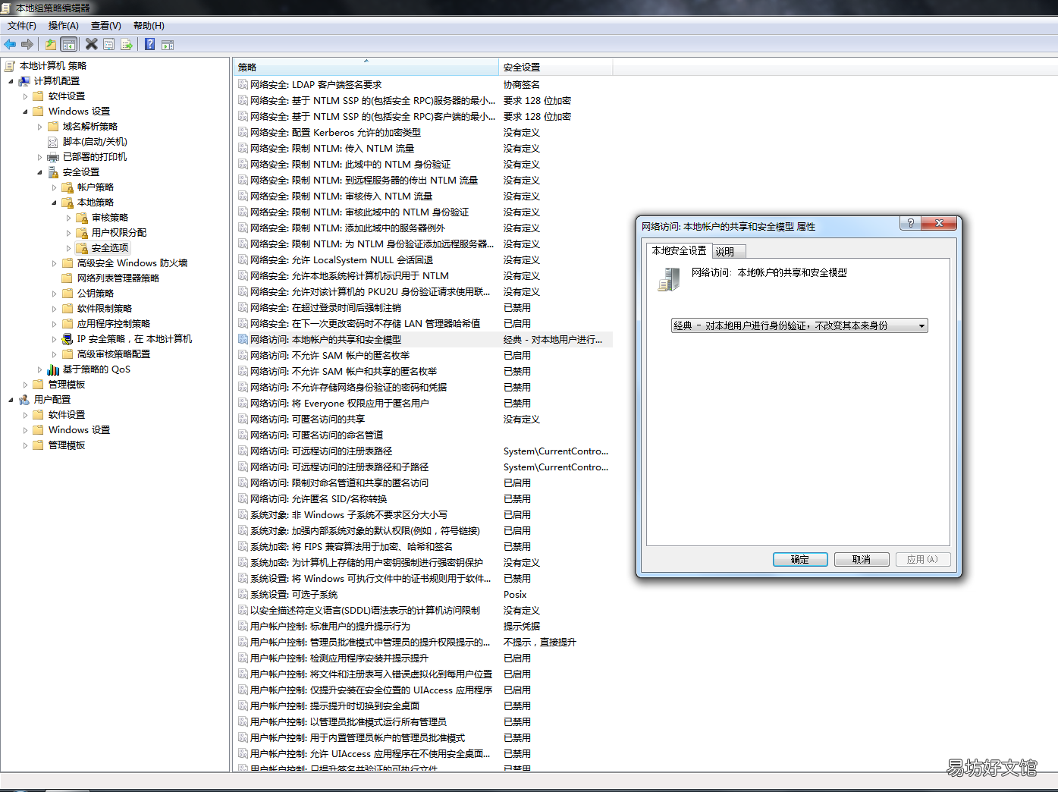The height and width of the screenshot is (792, 1058).
Task: Collapse the 用户配置 tree node
Action: pyautogui.click(x=11, y=400)
